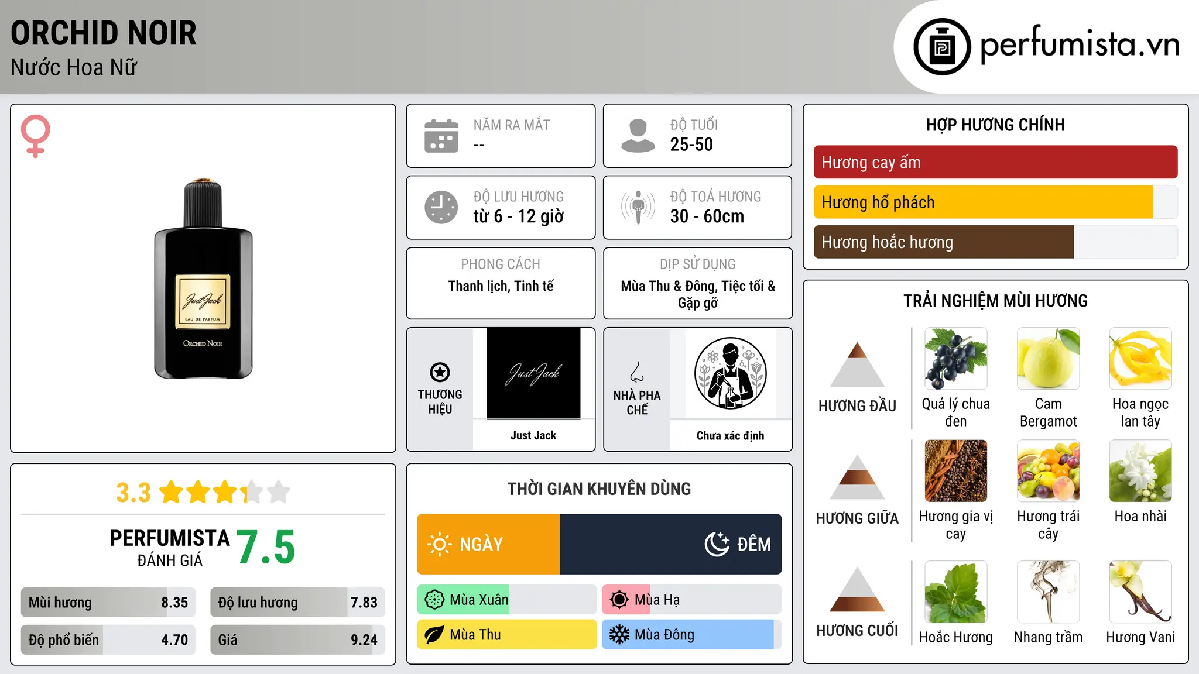Click the Just Jack brand name
The width and height of the screenshot is (1199, 674).
click(533, 435)
